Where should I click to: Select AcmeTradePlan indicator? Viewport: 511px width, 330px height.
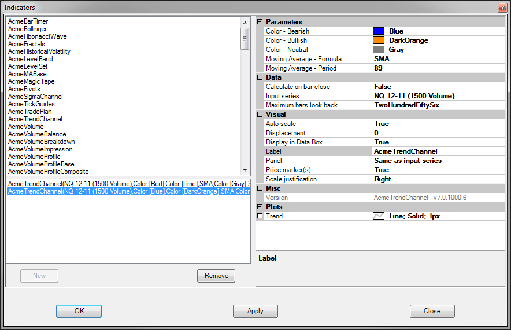click(x=30, y=112)
